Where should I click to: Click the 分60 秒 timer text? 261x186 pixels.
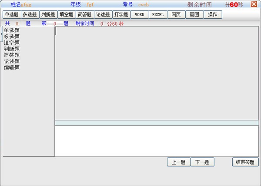pyautogui.click(x=115, y=24)
